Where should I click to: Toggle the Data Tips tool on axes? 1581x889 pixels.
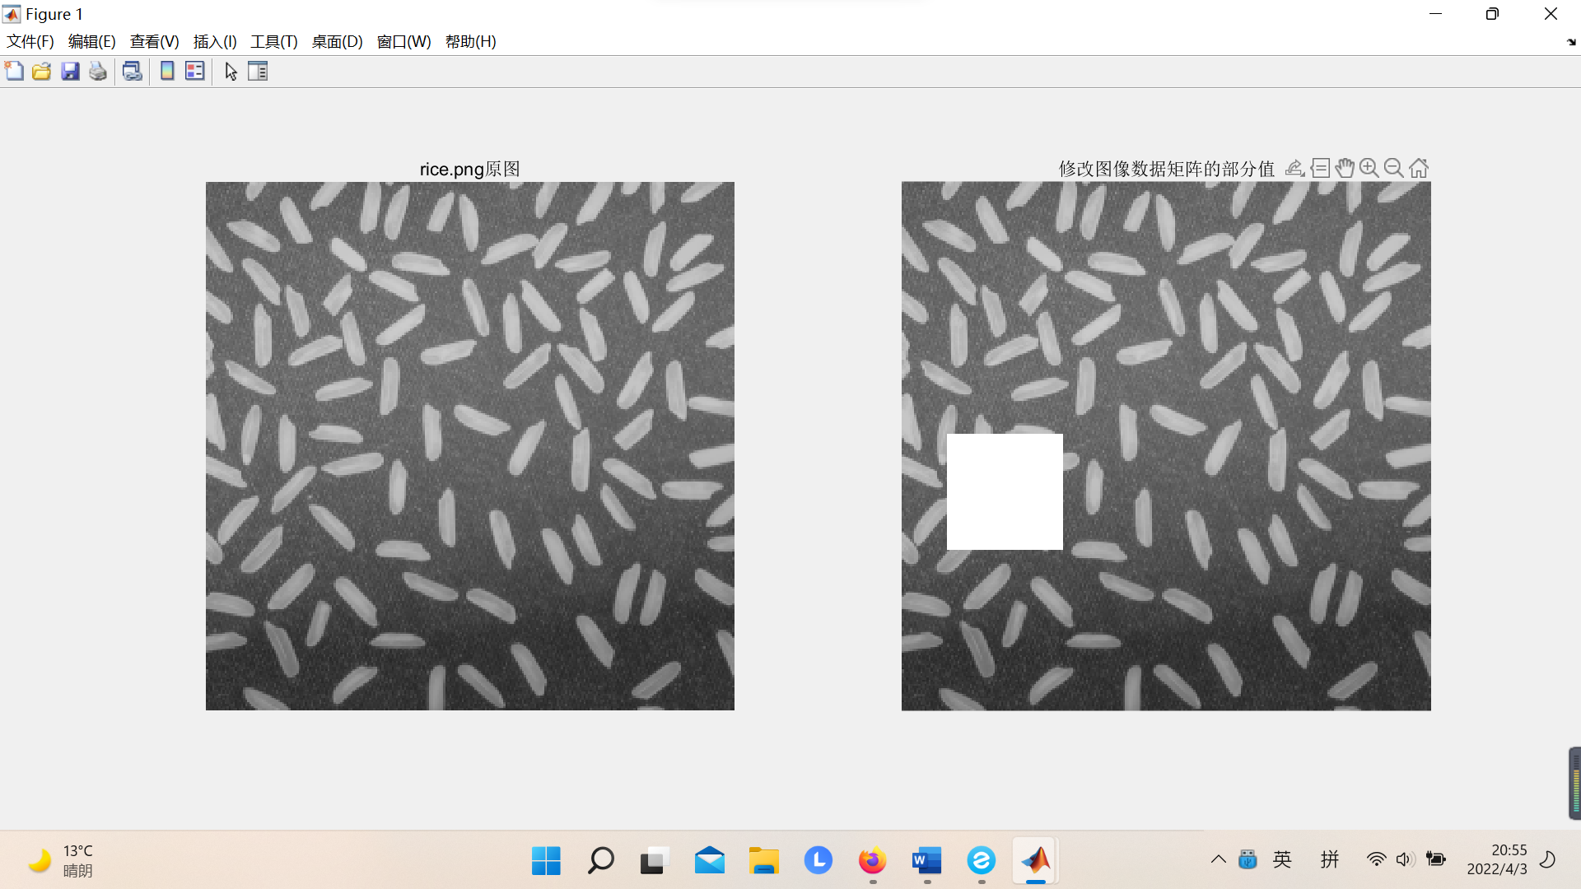(x=1320, y=168)
